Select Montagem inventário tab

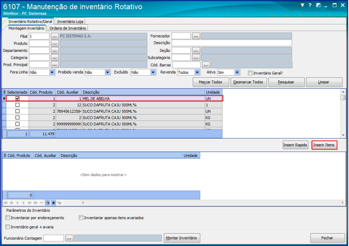click(26, 28)
